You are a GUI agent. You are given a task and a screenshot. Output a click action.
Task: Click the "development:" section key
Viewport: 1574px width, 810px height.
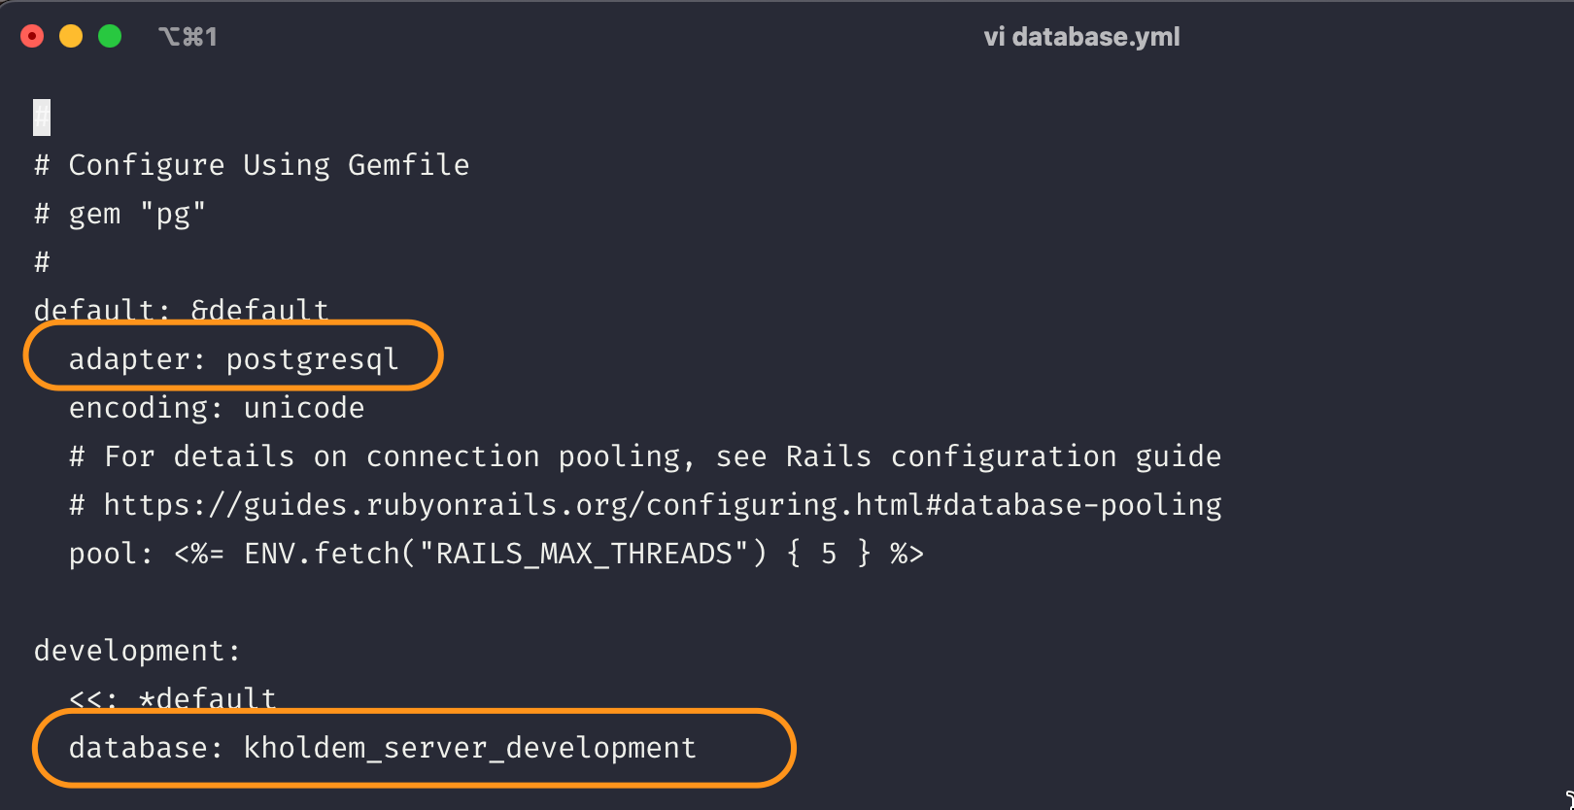click(x=137, y=651)
